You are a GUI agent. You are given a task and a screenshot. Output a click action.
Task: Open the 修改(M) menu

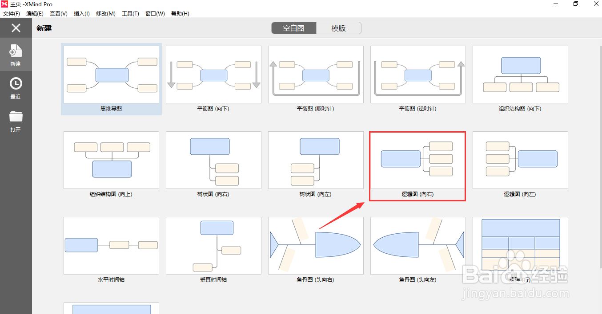pos(106,13)
